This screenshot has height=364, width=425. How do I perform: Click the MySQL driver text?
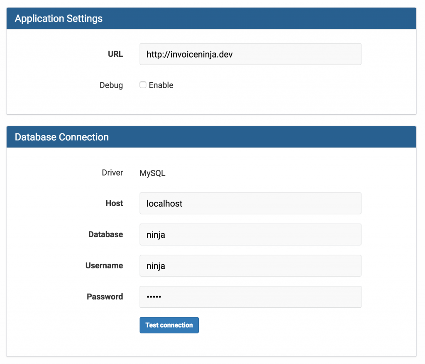(152, 173)
